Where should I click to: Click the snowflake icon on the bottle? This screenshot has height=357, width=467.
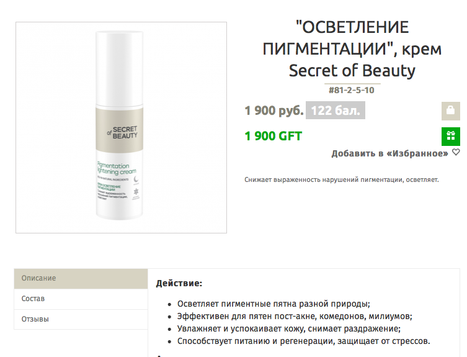pos(136,191)
